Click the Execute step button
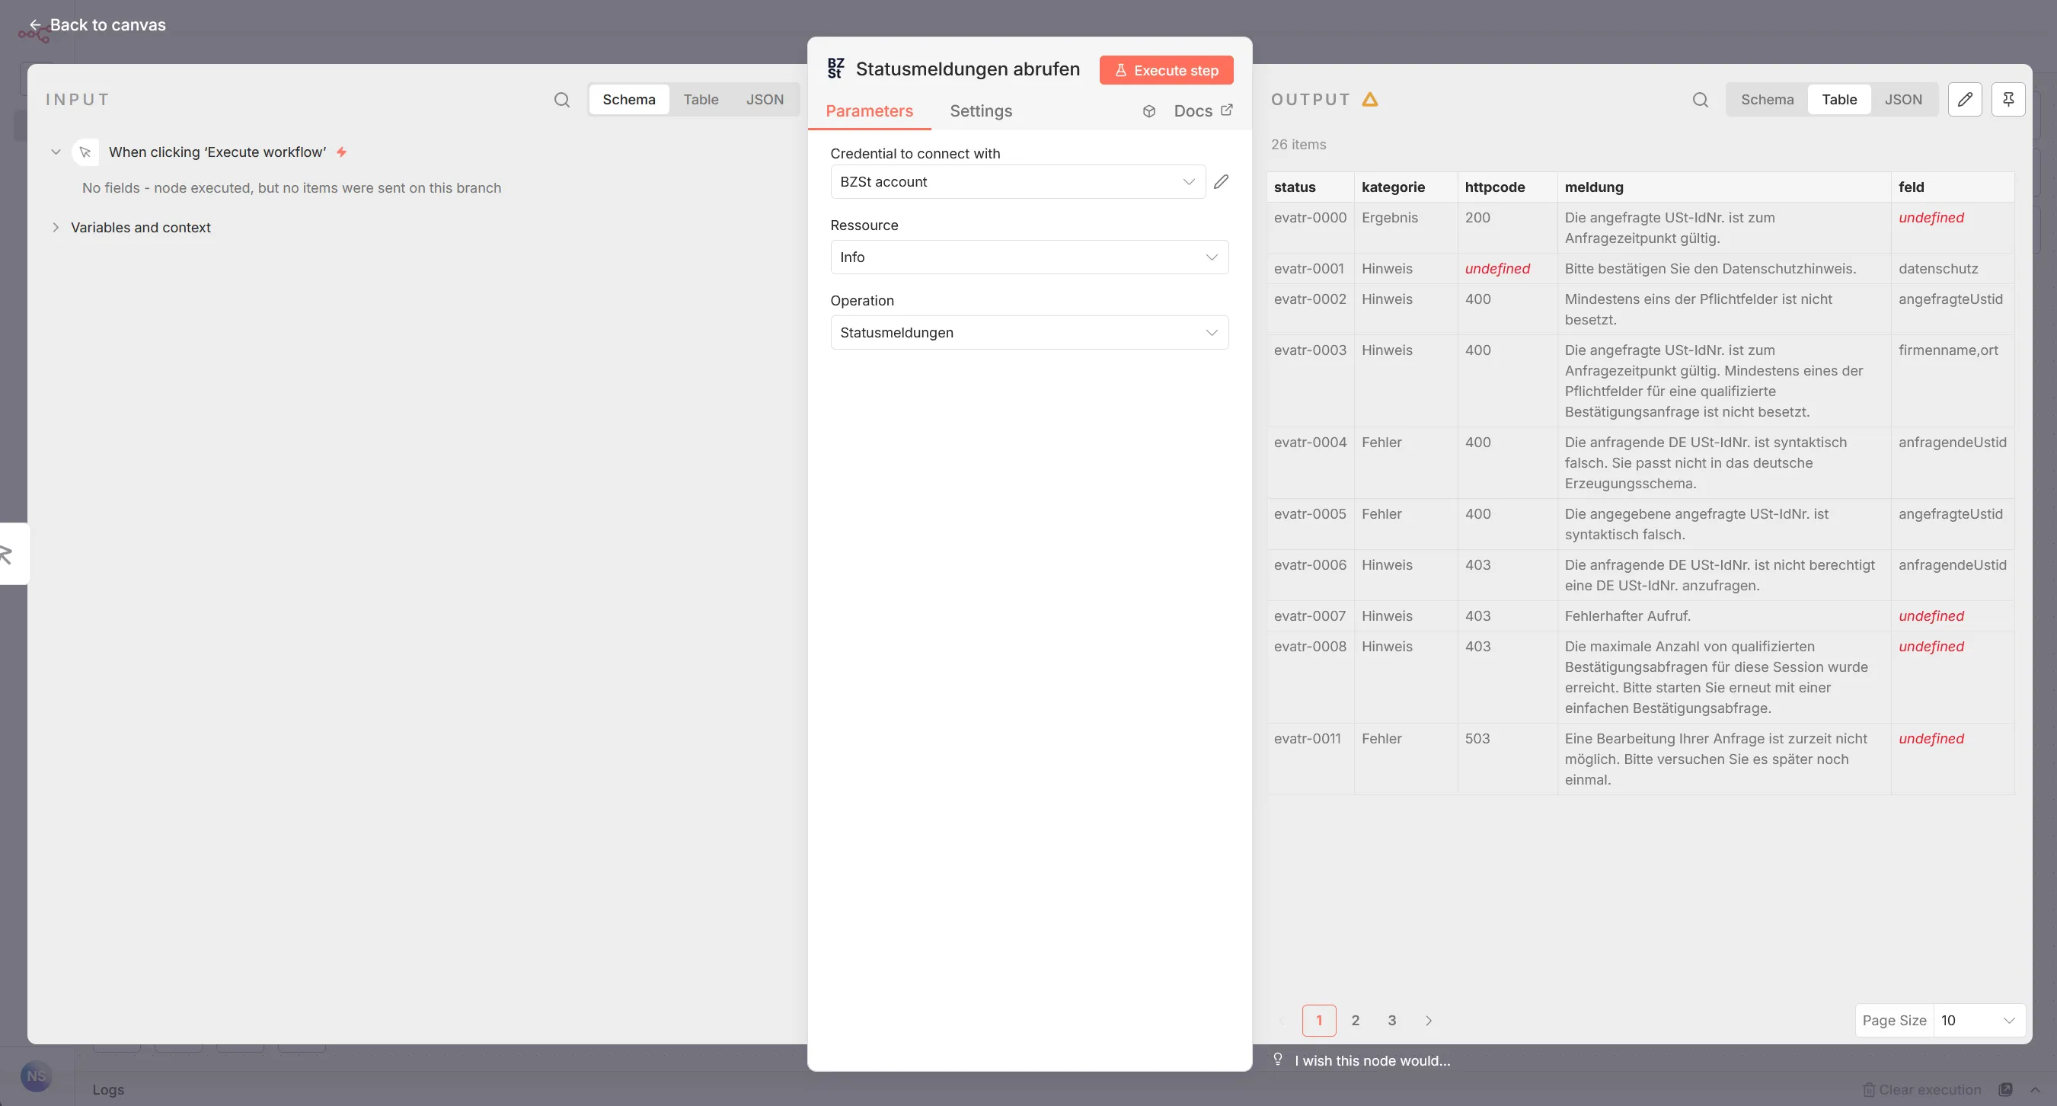Screen dimensions: 2057x1106 pos(1166,70)
